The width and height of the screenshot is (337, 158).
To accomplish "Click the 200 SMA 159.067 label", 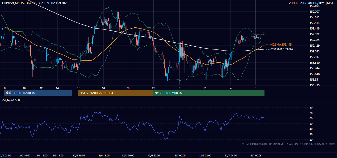I will tap(280, 49).
